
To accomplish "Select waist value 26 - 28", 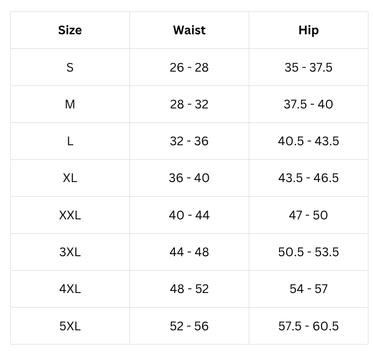I will [x=189, y=68].
